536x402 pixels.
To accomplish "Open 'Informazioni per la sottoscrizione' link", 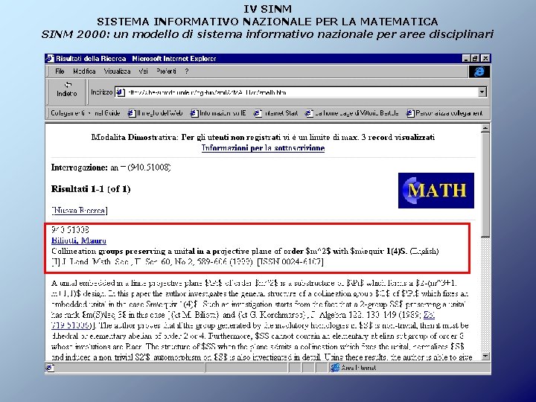I will 263,147.
